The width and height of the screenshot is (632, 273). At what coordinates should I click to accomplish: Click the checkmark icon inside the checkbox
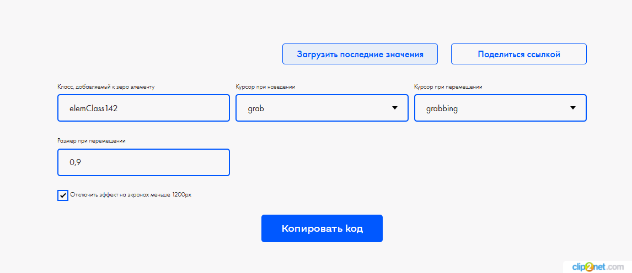tap(63, 195)
